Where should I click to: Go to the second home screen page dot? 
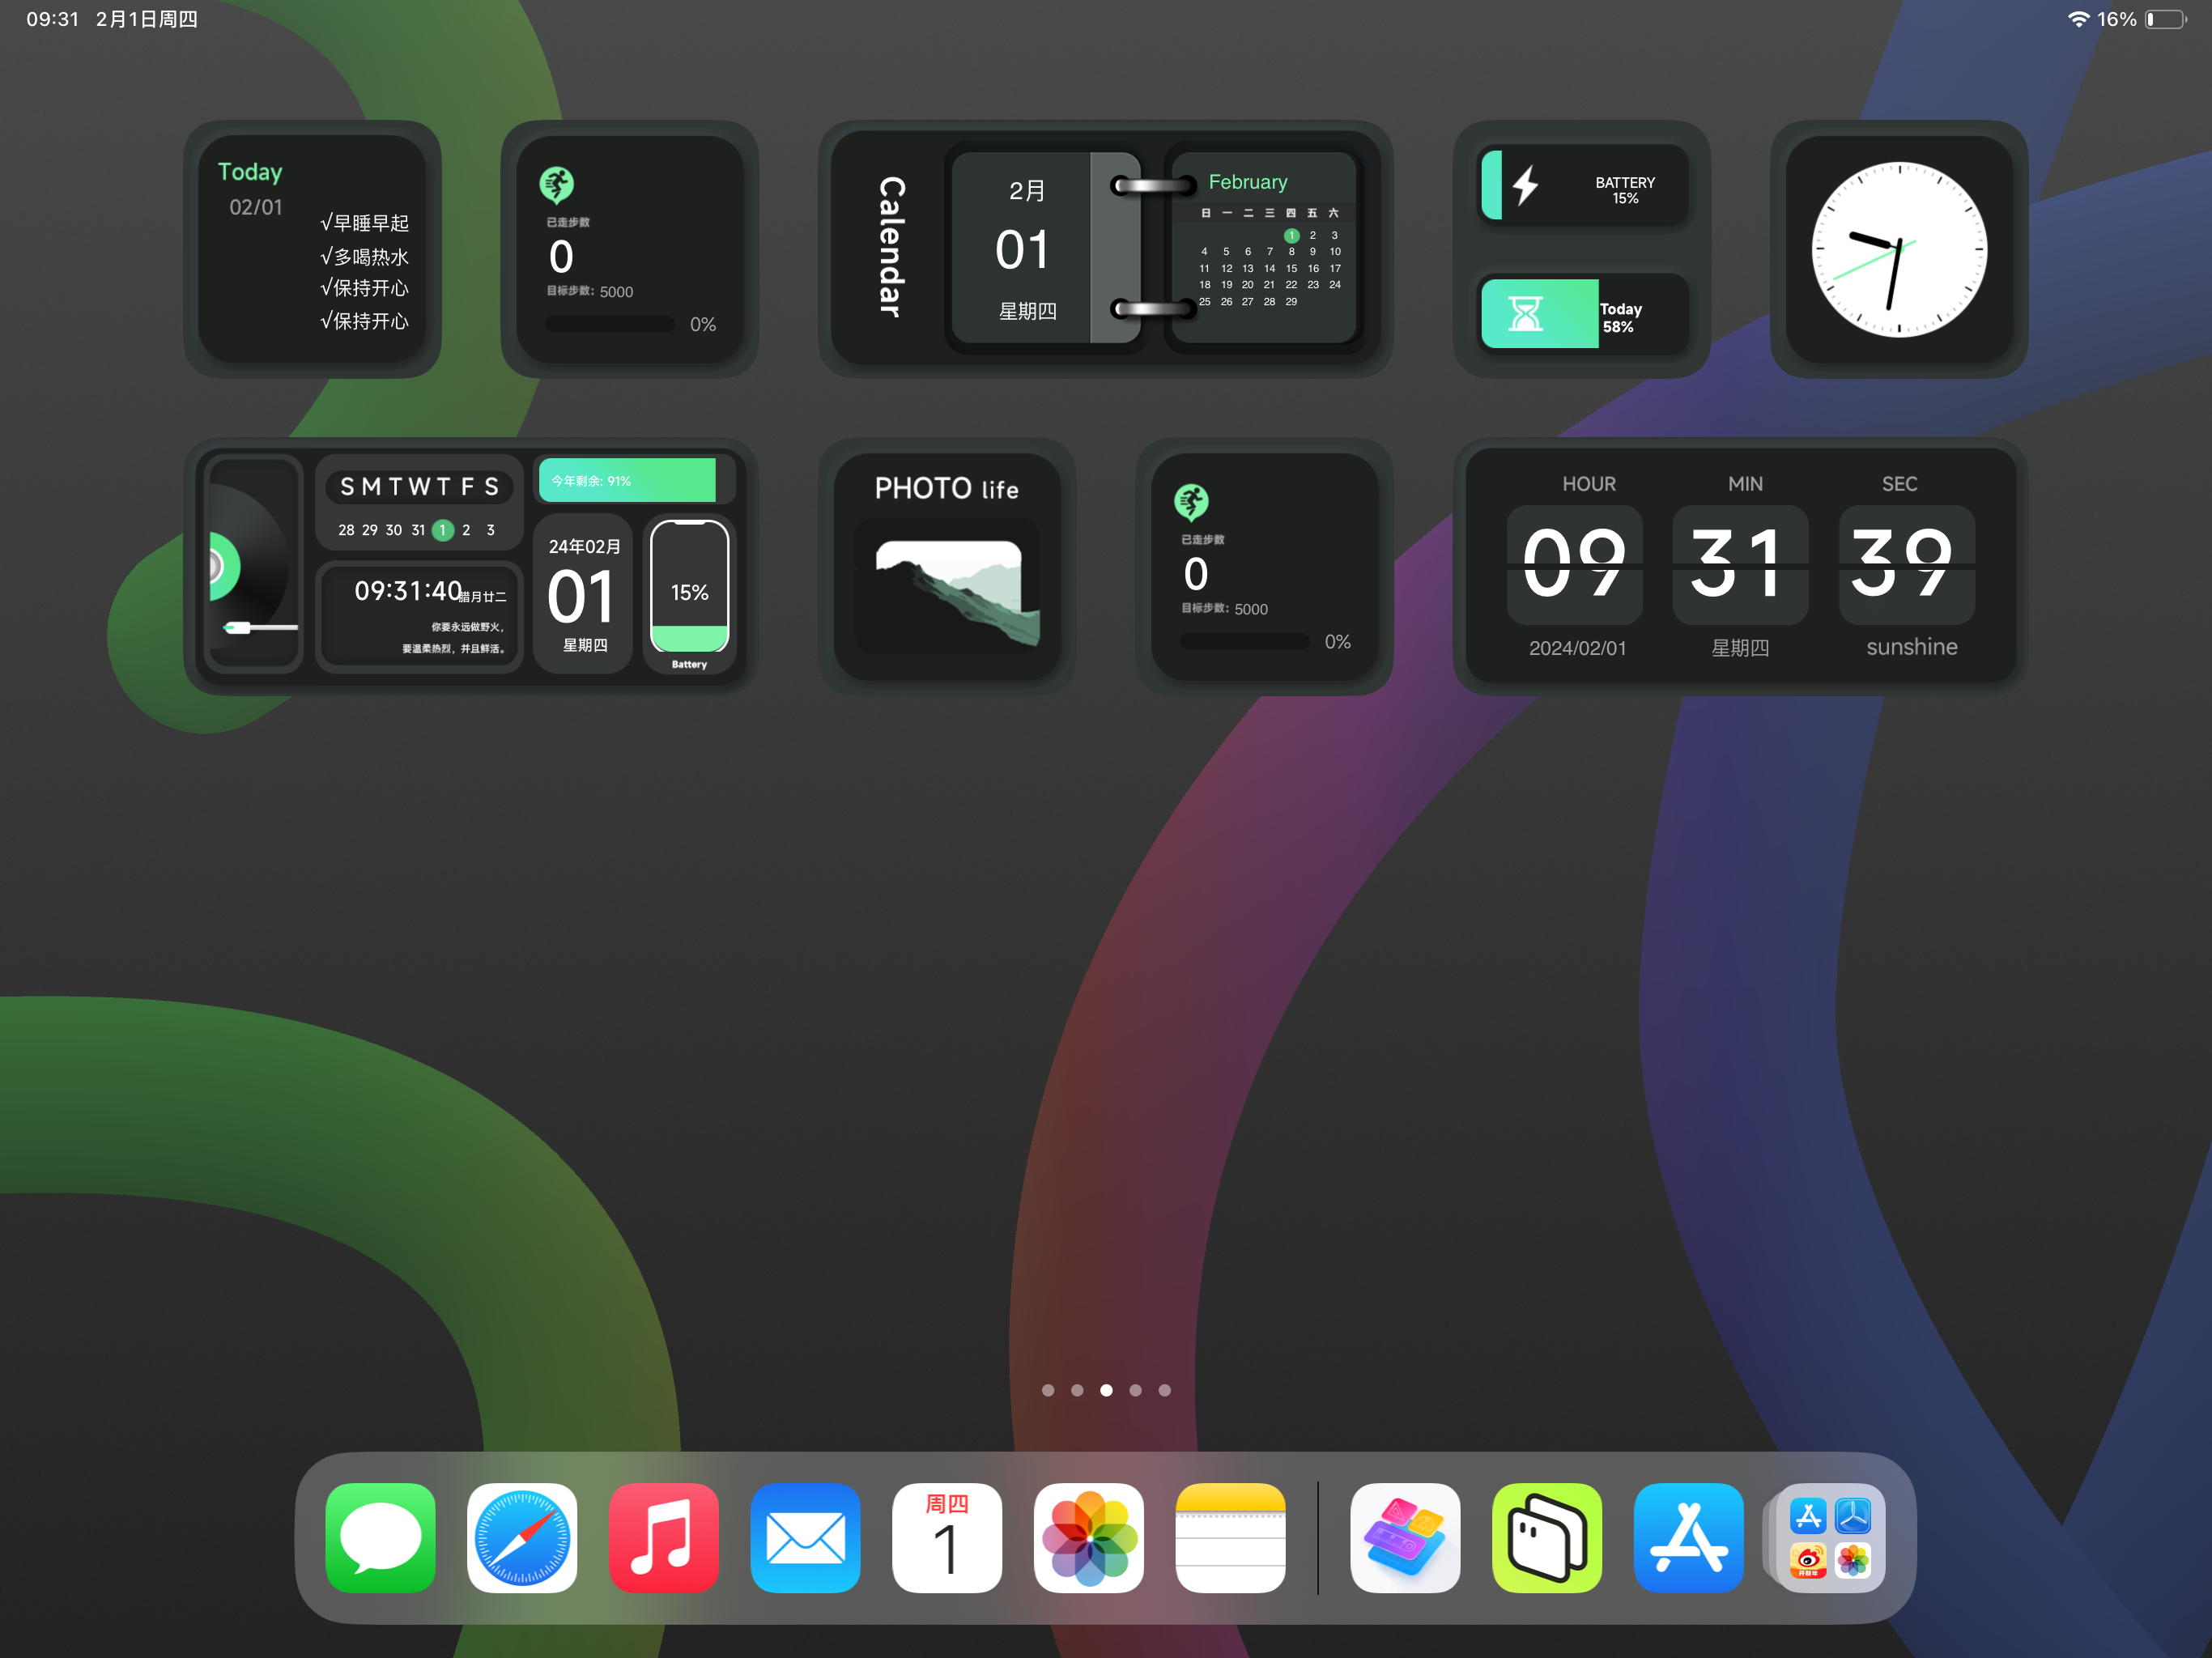(x=1077, y=1390)
